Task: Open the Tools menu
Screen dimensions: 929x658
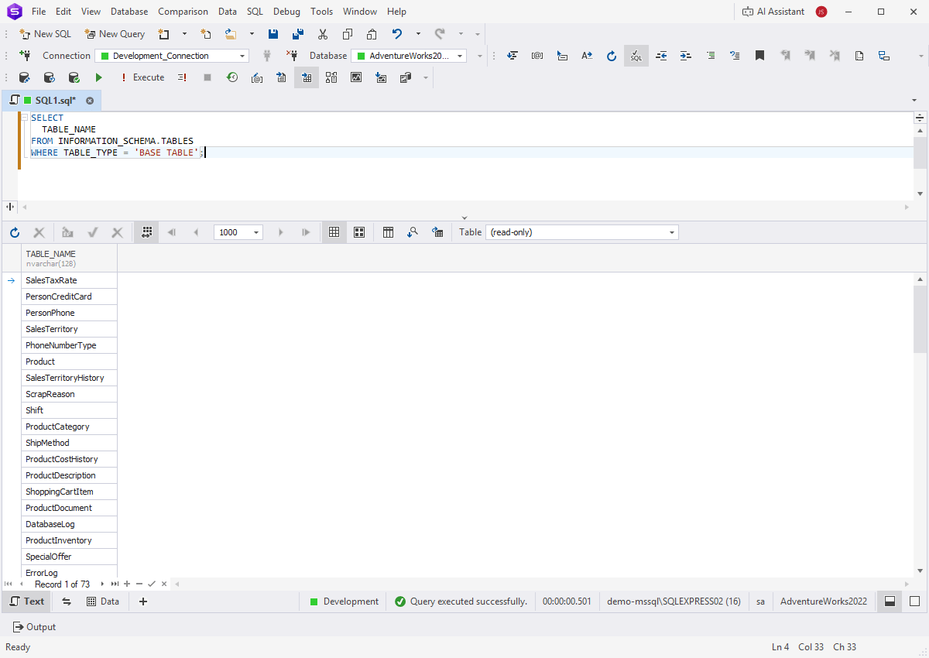Action: click(x=322, y=12)
